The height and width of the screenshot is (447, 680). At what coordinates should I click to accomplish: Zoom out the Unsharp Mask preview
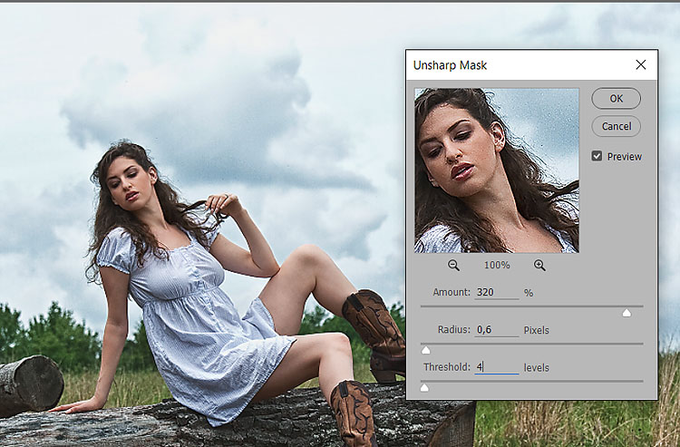(x=453, y=266)
